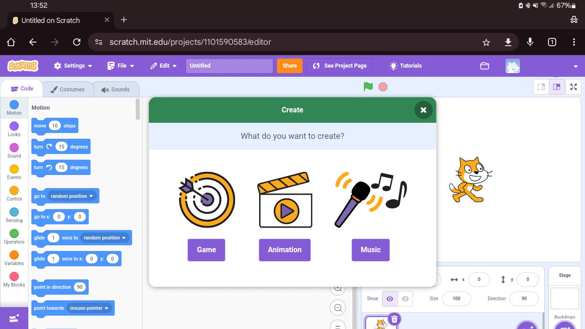Click the target Game illustration
585x329 pixels.
207,200
